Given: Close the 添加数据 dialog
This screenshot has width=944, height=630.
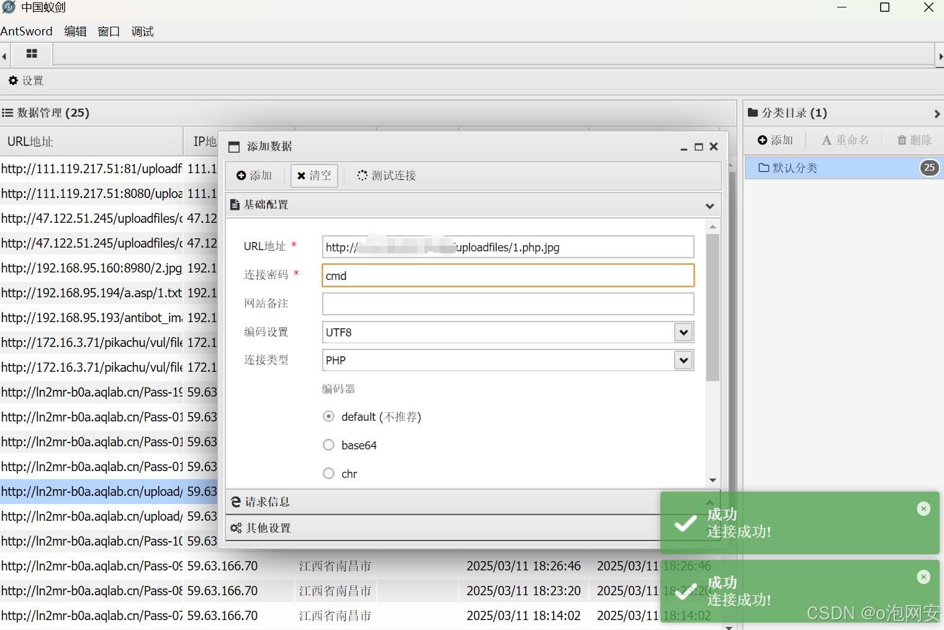Looking at the screenshot, I should 714,146.
